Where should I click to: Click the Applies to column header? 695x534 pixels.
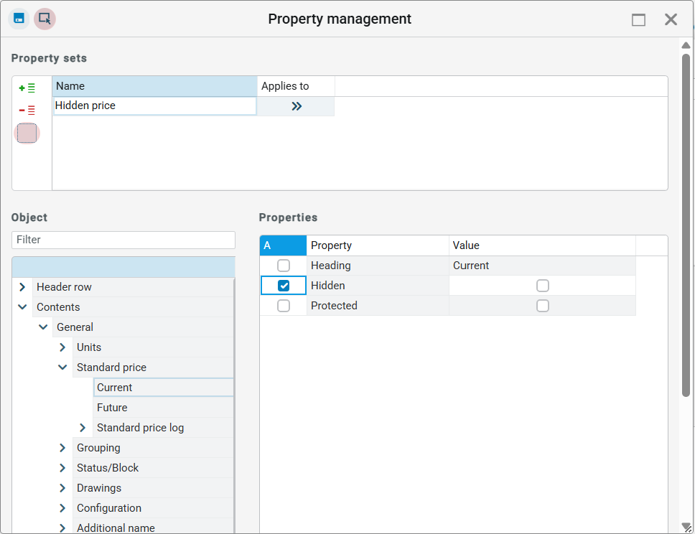point(296,86)
